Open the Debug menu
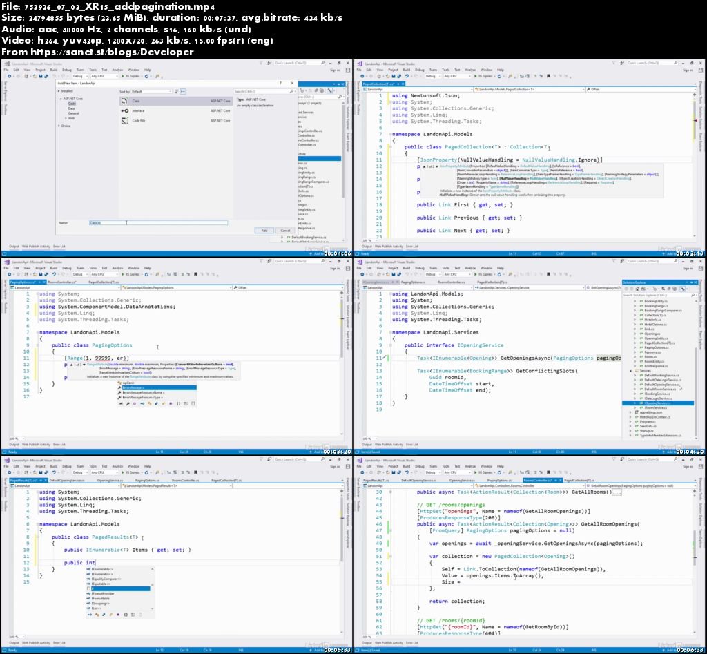This screenshot has height=654, width=707. point(66,70)
